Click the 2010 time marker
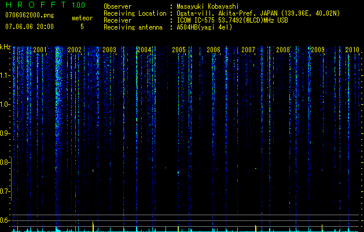This screenshot has height=232, width=364. coord(352,49)
